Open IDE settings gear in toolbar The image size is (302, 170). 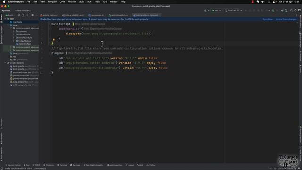(295, 10)
